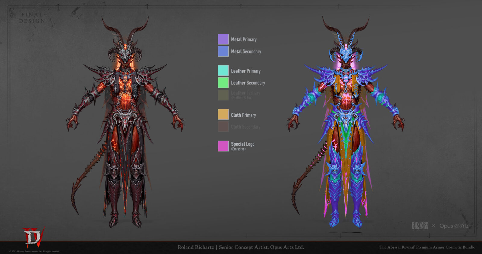Click the Roland Richartz artist credit
This screenshot has width=482, height=254.
coord(241,247)
